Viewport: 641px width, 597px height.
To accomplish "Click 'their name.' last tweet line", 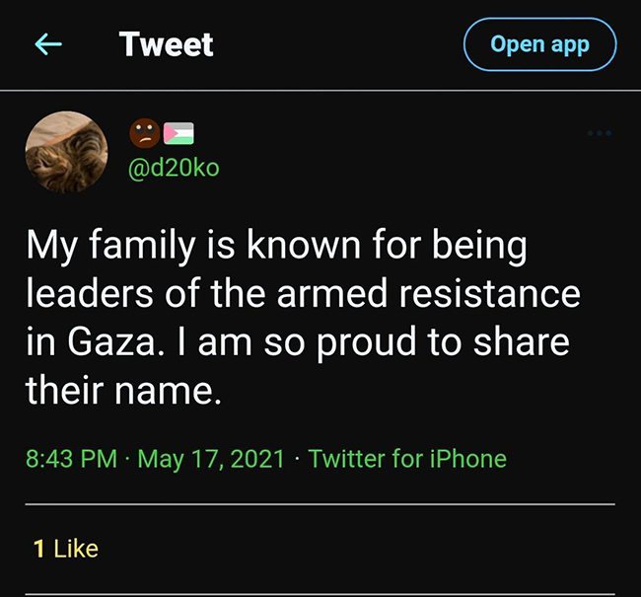I will [123, 390].
